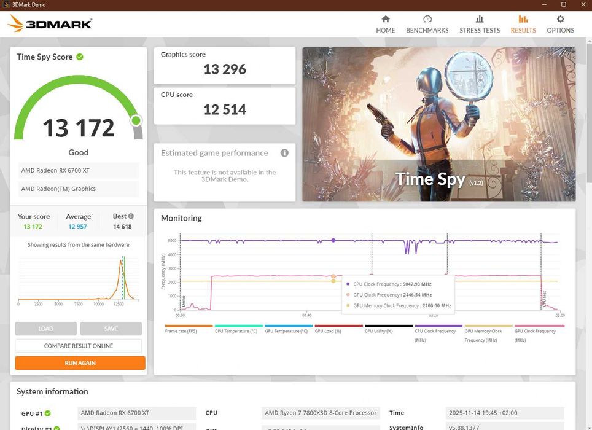Click green checkmark beside GPU #1
The width and height of the screenshot is (592, 430).
pyautogui.click(x=47, y=413)
